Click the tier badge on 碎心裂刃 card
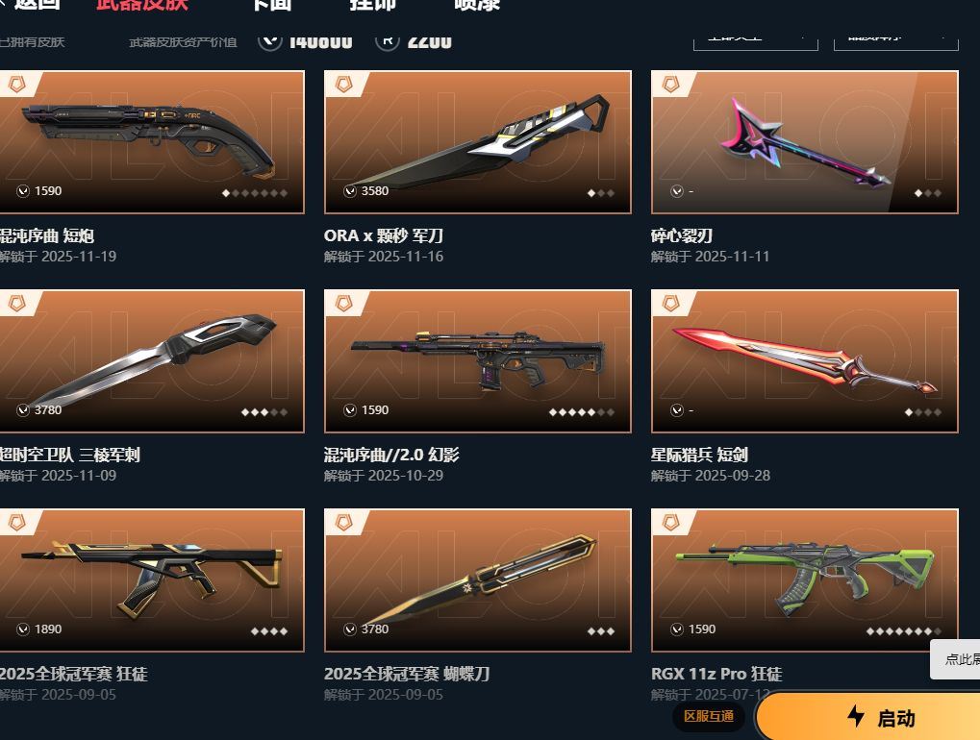980x740 pixels. coord(670,84)
